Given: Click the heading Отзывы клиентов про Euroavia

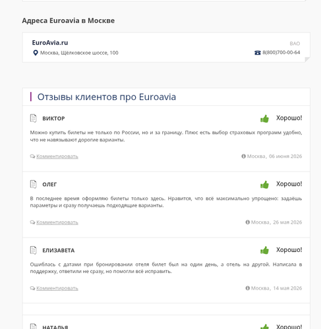Looking at the screenshot, I should pyautogui.click(x=107, y=97).
